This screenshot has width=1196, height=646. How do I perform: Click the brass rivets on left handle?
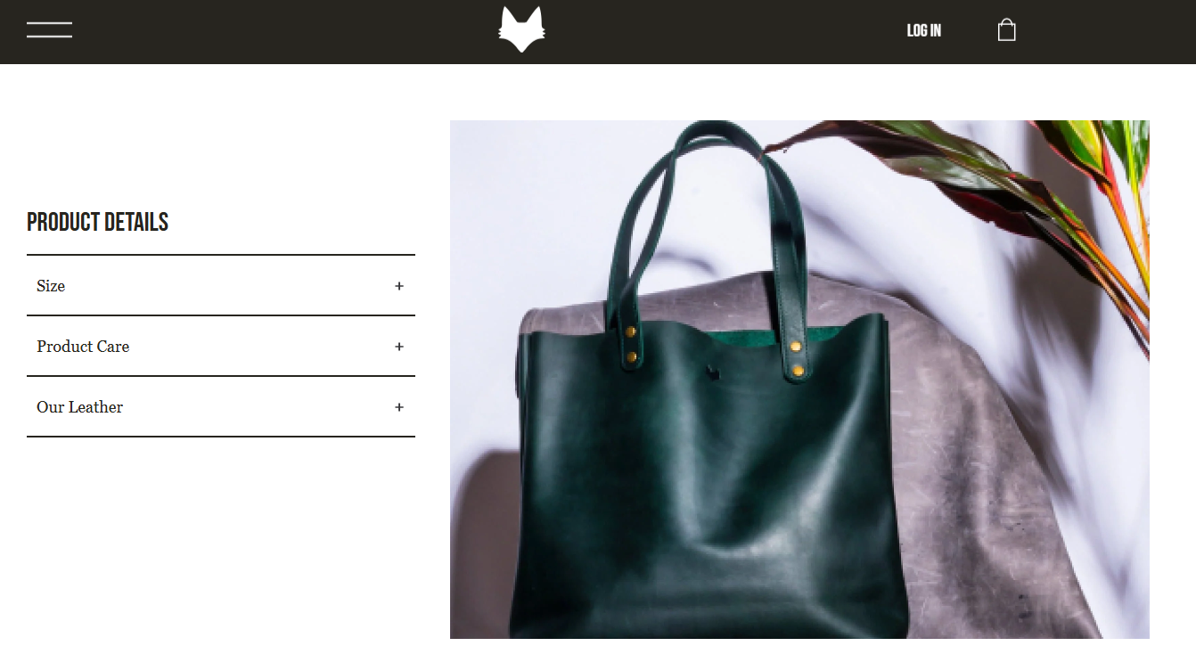click(631, 344)
